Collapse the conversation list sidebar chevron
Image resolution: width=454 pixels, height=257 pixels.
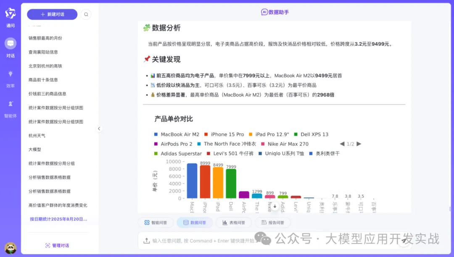[99, 129]
